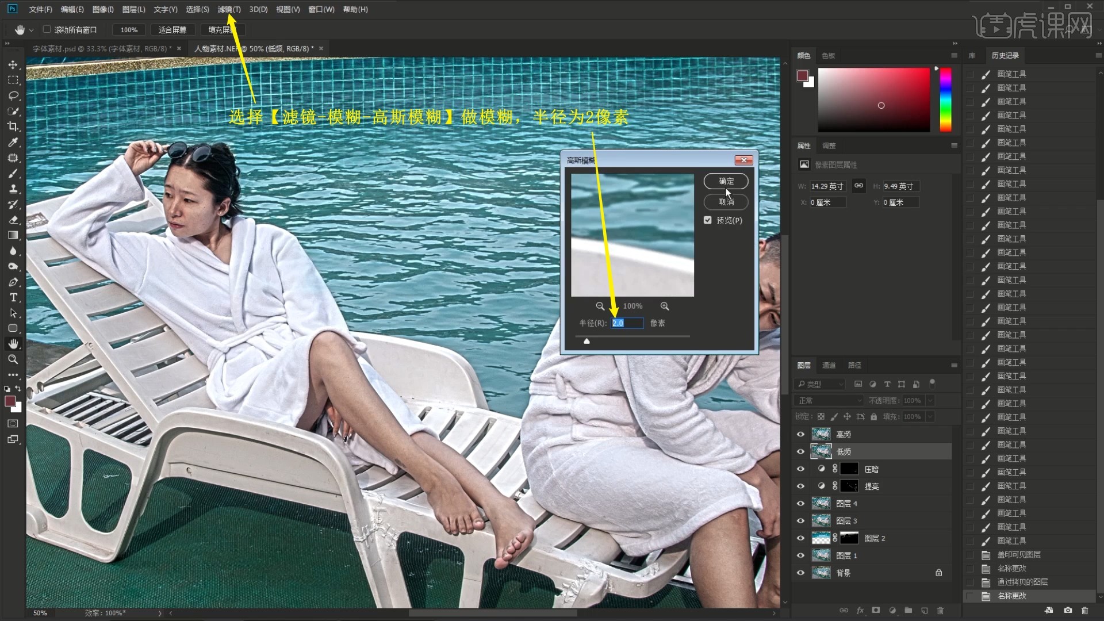
Task: Select the Zoom tool in toolbar
Action: click(x=13, y=359)
